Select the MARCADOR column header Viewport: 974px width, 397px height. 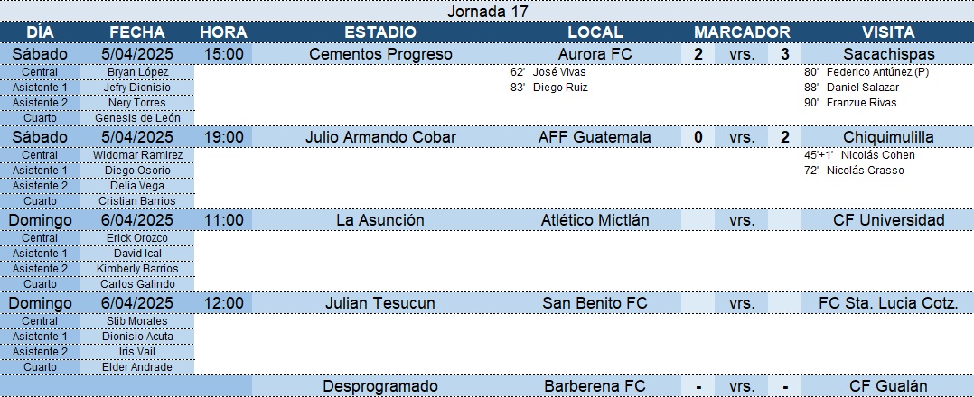(742, 32)
